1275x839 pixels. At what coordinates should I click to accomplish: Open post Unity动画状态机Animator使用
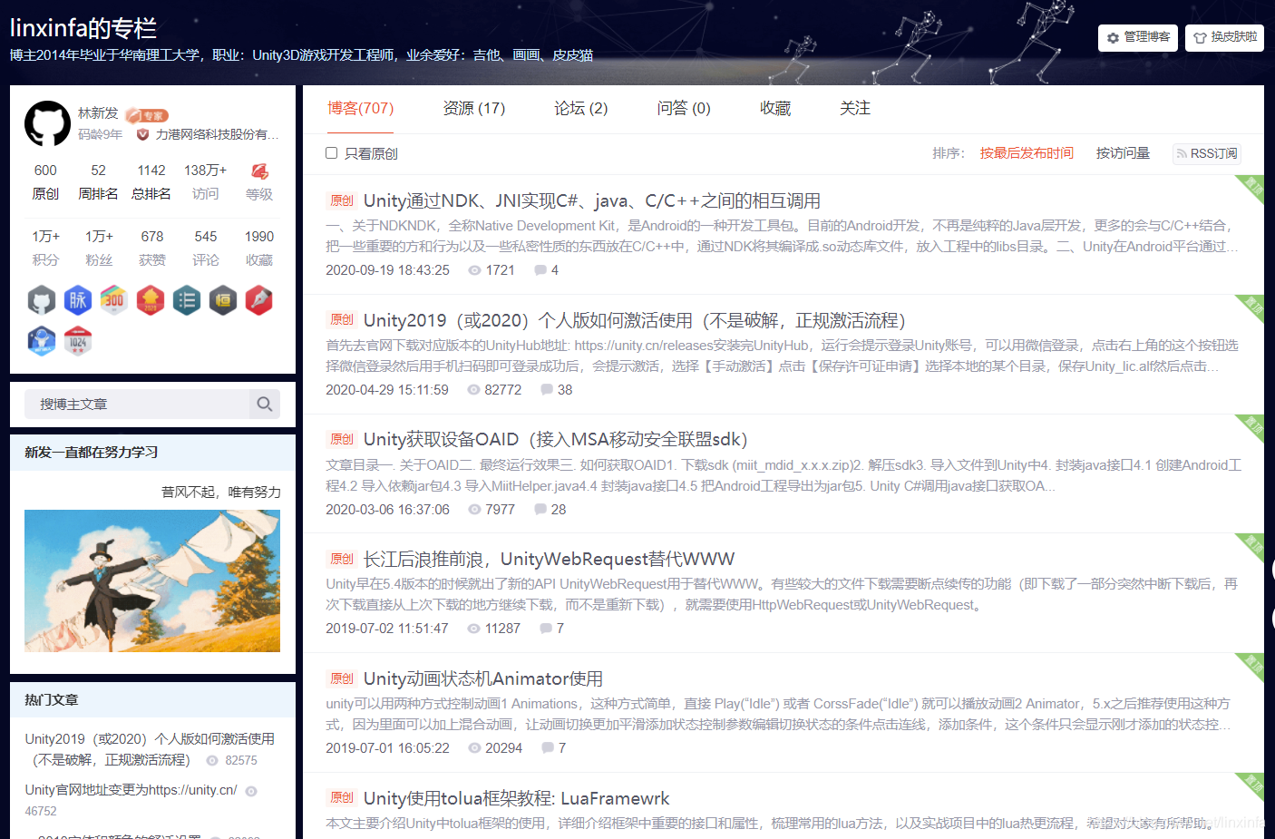483,678
